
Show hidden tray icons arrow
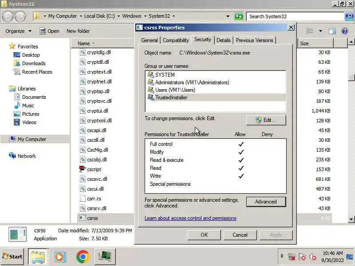tap(282, 256)
